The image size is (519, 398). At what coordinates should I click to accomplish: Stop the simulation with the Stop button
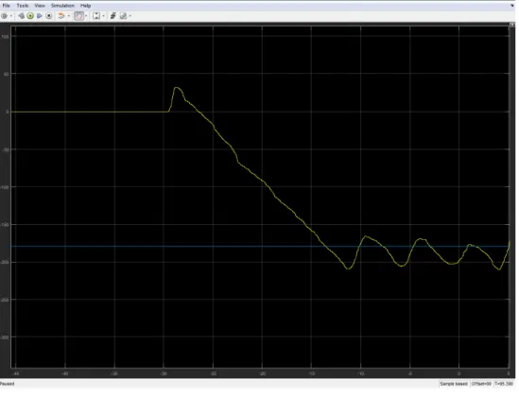pyautogui.click(x=49, y=16)
